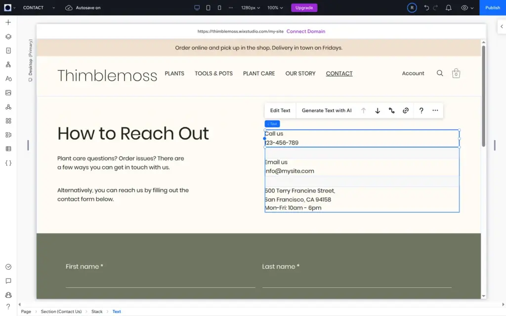
Task: Click the question mark in text toolbar
Action: 421,111
